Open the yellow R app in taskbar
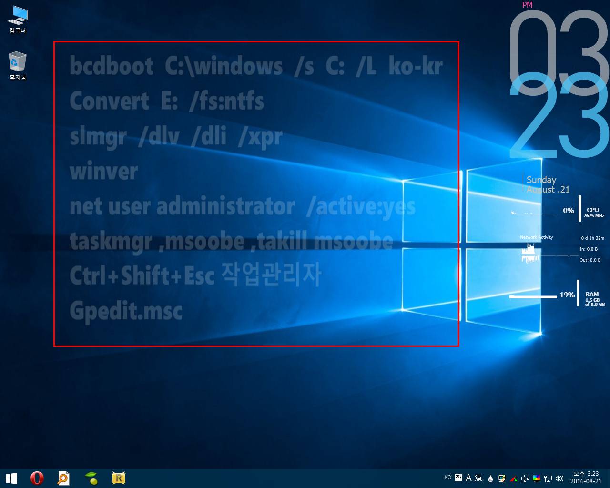 [118, 478]
